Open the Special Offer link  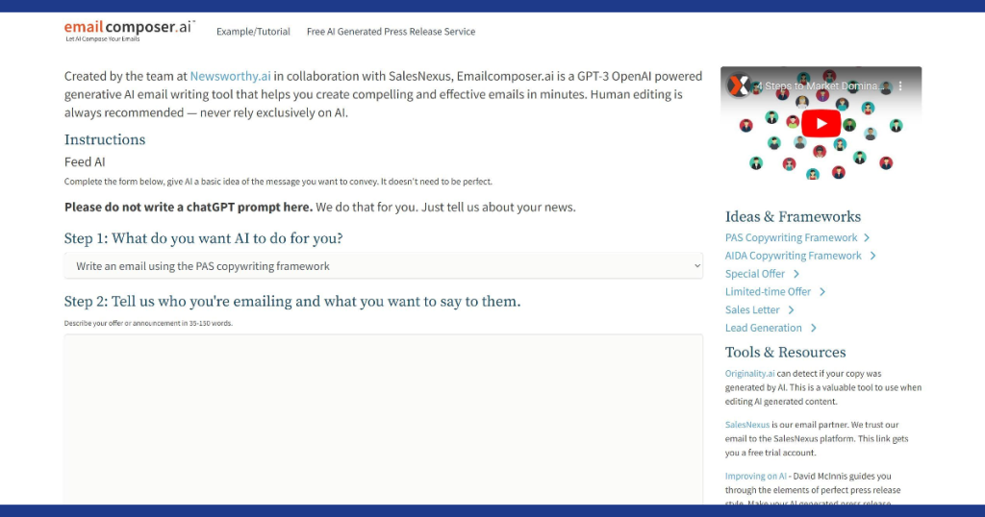pyautogui.click(x=754, y=274)
